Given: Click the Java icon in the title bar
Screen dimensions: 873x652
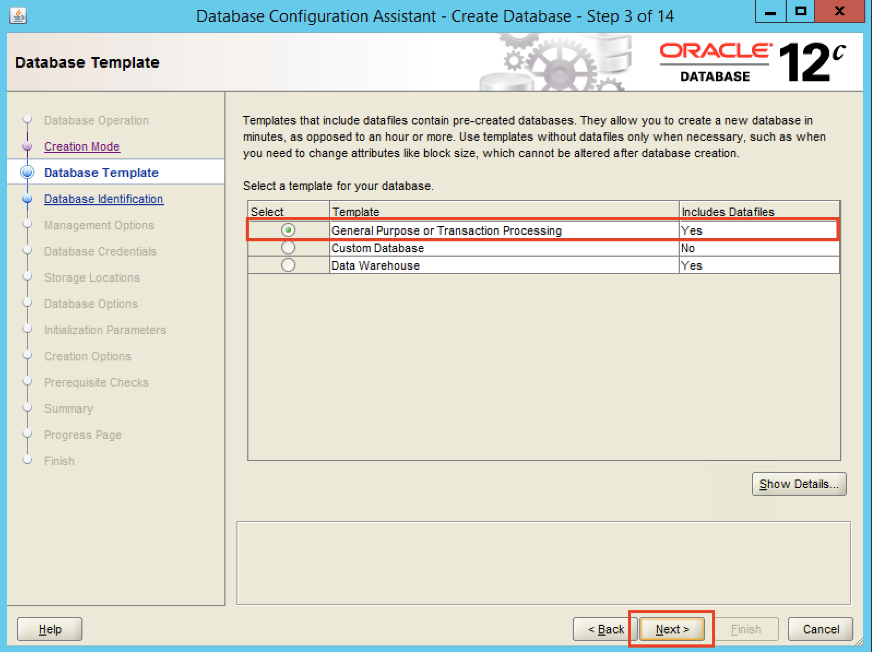Looking at the screenshot, I should click(18, 16).
